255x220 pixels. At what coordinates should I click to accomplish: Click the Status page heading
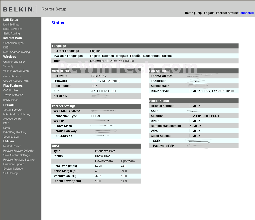click(x=58, y=23)
